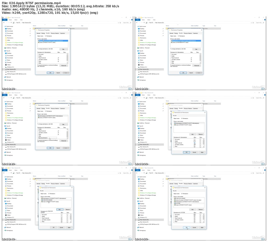
Task: In the 00:01:30 frame, click the Advanced button
Action: [x=197, y=66]
